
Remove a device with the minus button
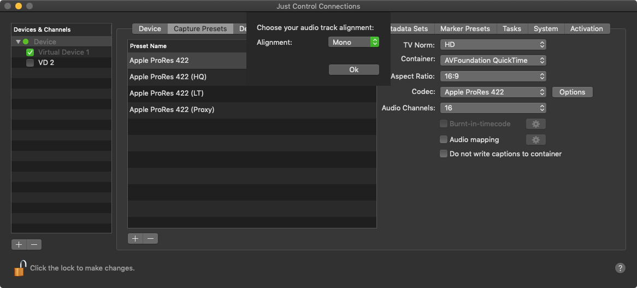coord(34,244)
